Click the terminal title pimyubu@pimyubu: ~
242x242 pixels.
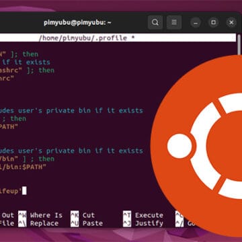(77, 23)
